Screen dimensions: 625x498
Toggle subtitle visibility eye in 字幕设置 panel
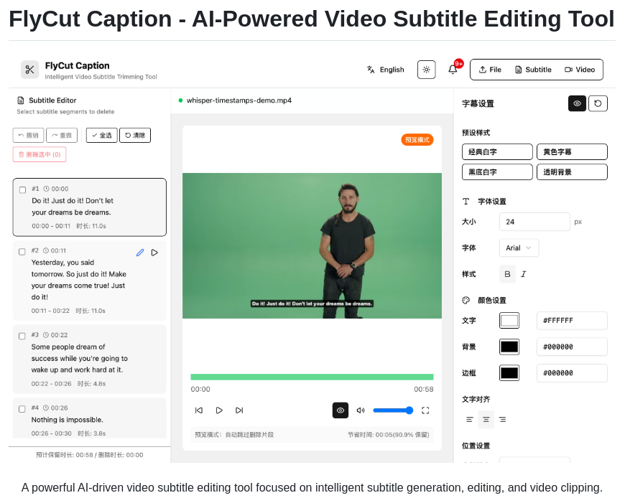pyautogui.click(x=577, y=103)
